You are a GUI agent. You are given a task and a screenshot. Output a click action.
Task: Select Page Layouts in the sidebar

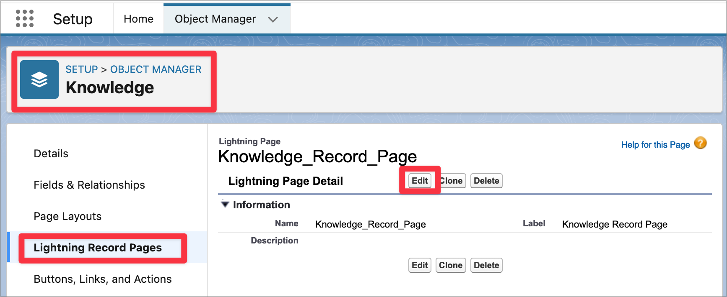click(x=68, y=216)
